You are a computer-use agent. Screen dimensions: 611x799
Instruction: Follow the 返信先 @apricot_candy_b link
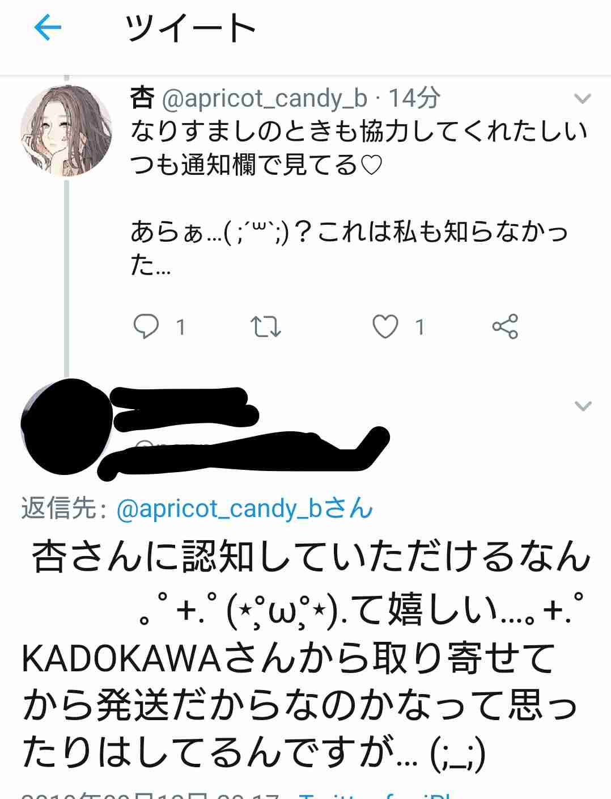(x=244, y=508)
